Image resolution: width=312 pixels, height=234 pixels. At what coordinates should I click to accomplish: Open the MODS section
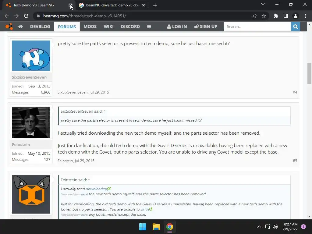point(90,27)
